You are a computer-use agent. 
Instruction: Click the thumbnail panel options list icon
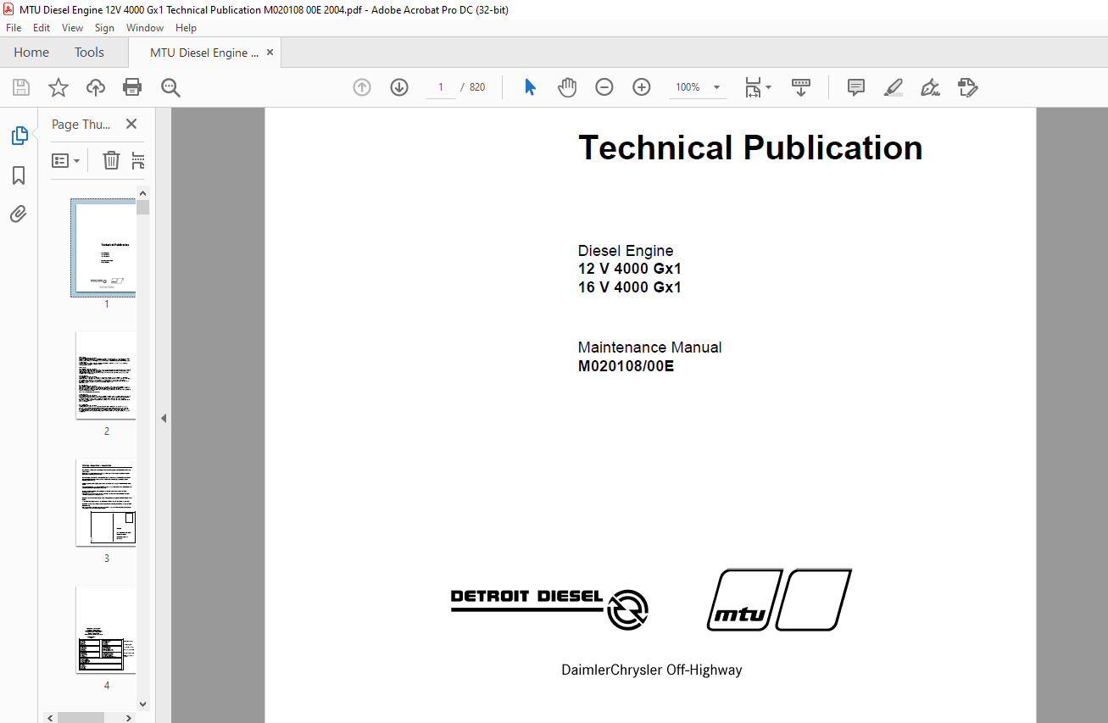[x=60, y=160]
